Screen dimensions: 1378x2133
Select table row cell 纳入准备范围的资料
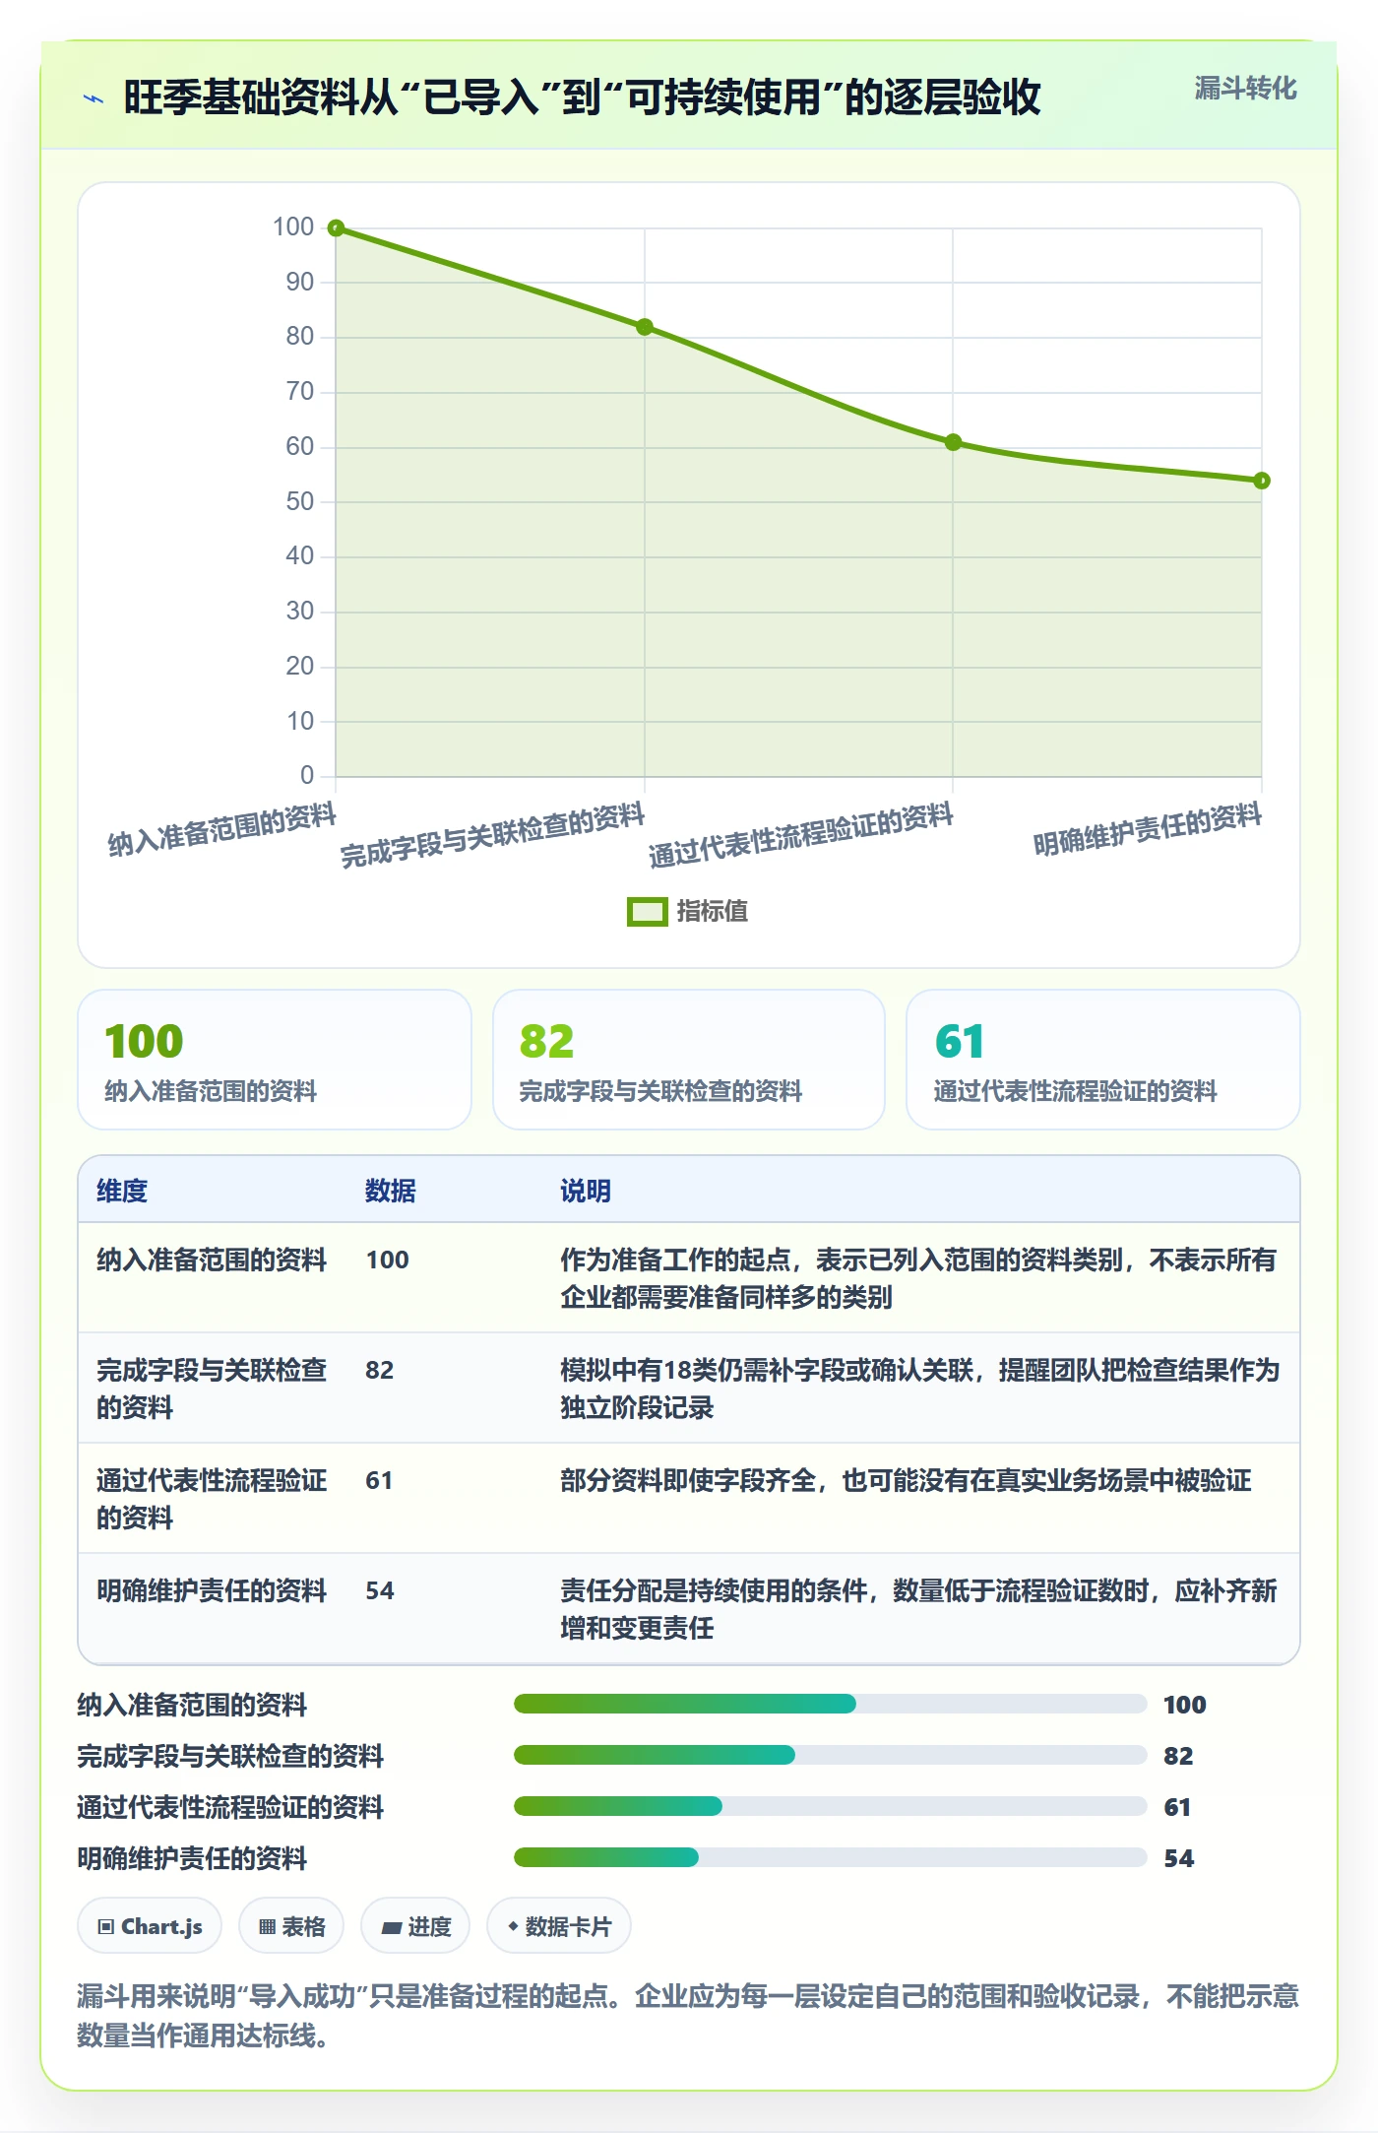(x=212, y=1260)
